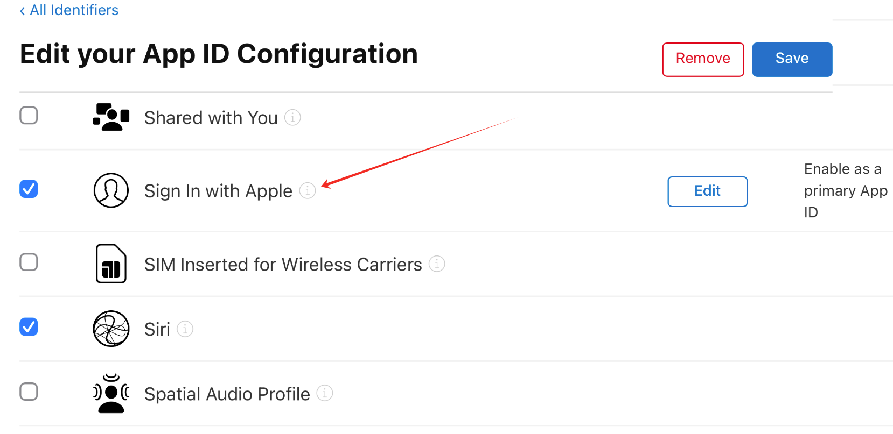The height and width of the screenshot is (434, 893).
Task: Click the Sign In with Apple label
Action: coord(218,191)
